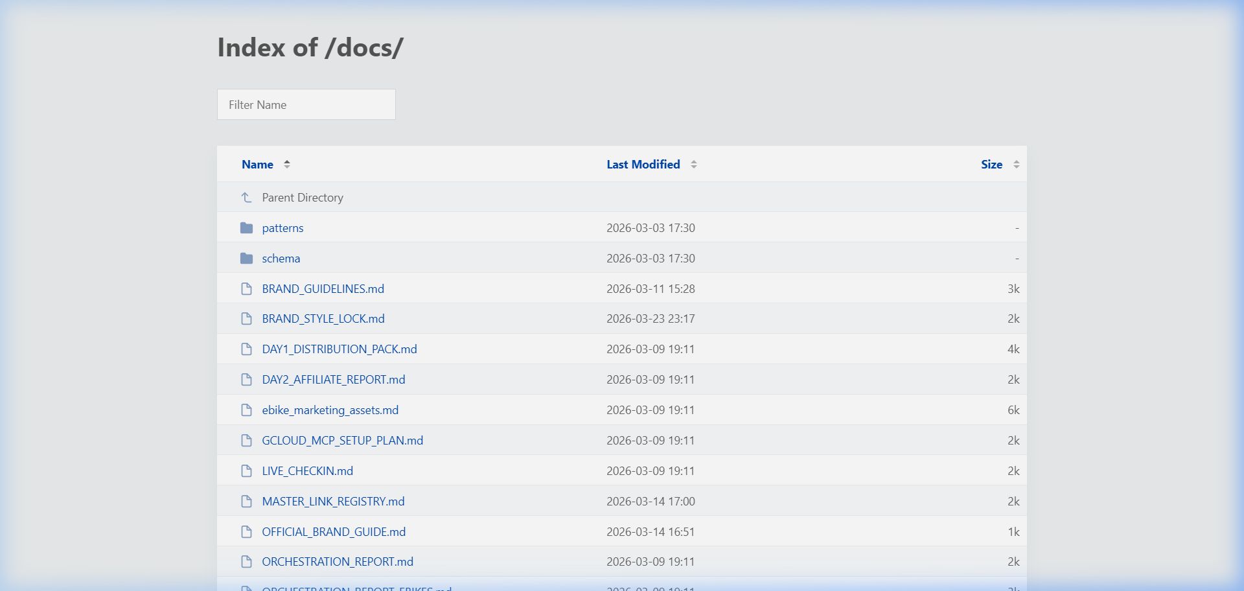Go to Parent Directory link

coord(302,198)
